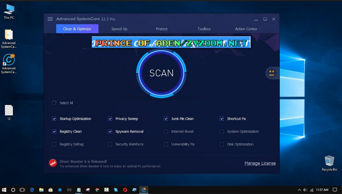Image resolution: width=342 pixels, height=194 pixels.
Task: Check the Registry Defrag option
Action: click(54, 144)
